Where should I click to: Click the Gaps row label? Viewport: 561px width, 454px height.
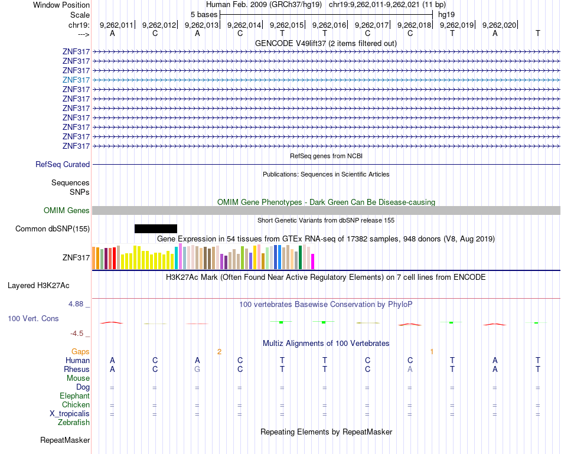pyautogui.click(x=80, y=352)
